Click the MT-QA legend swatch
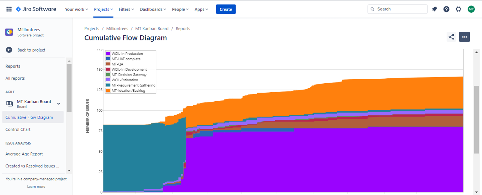The width and height of the screenshot is (482, 195). [x=108, y=64]
